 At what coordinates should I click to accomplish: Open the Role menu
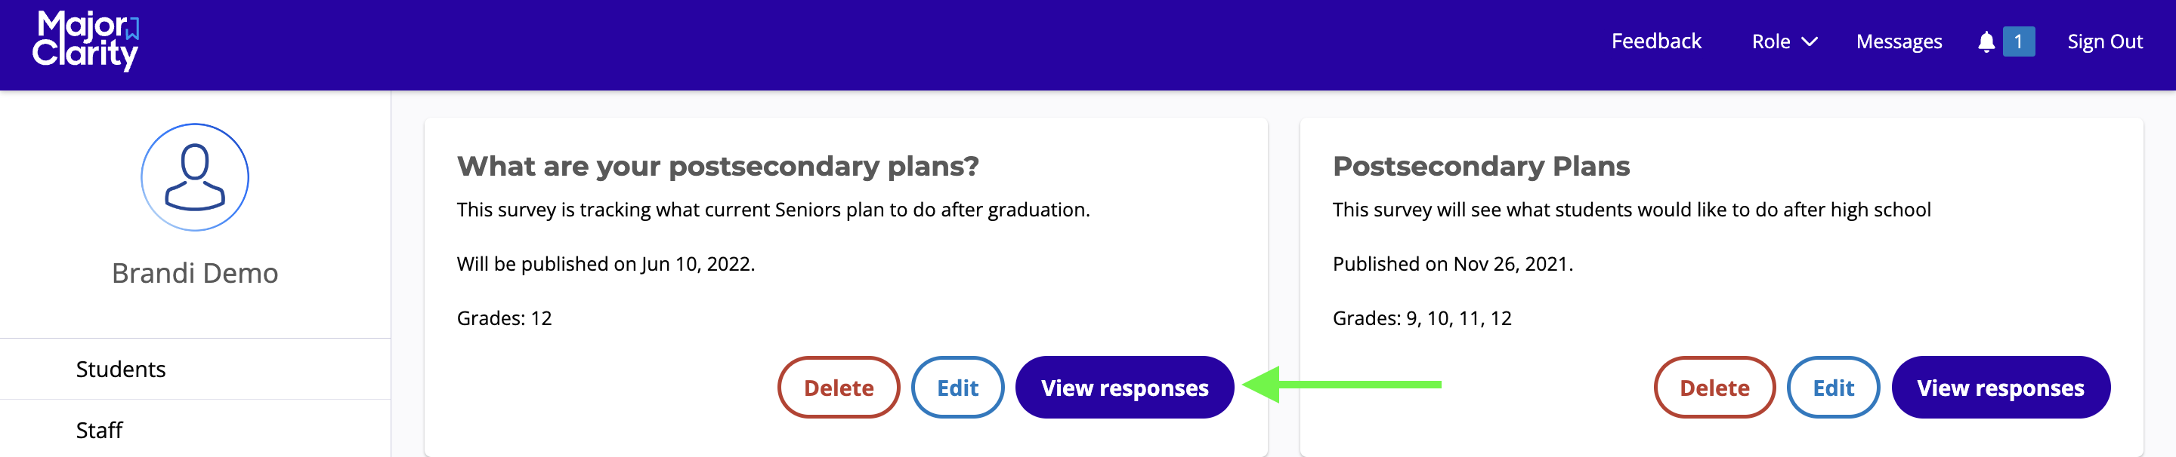coord(1770,41)
